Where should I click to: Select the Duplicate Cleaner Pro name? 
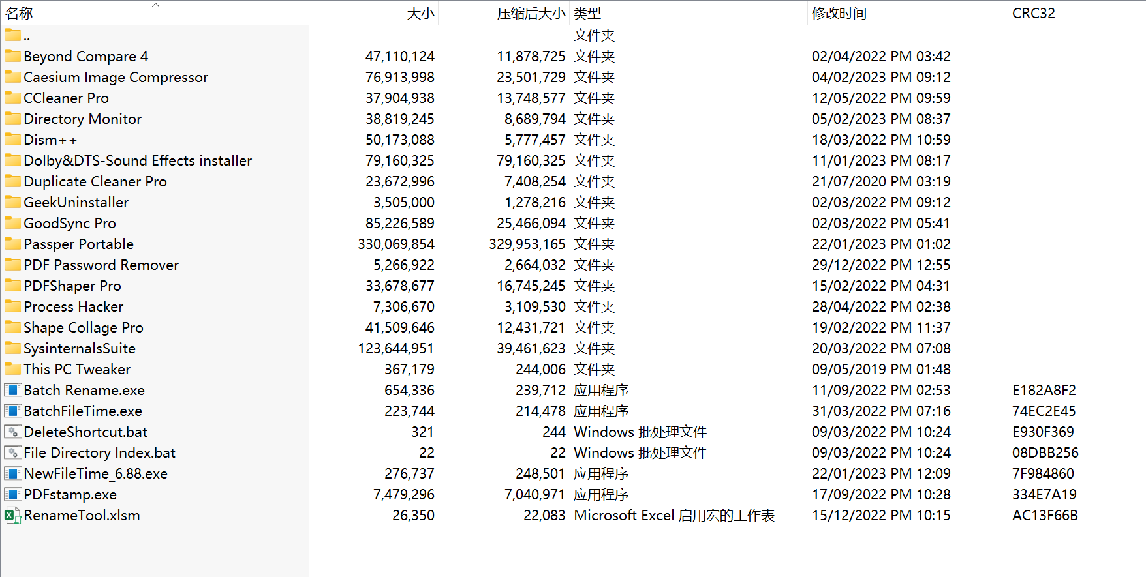pyautogui.click(x=95, y=182)
